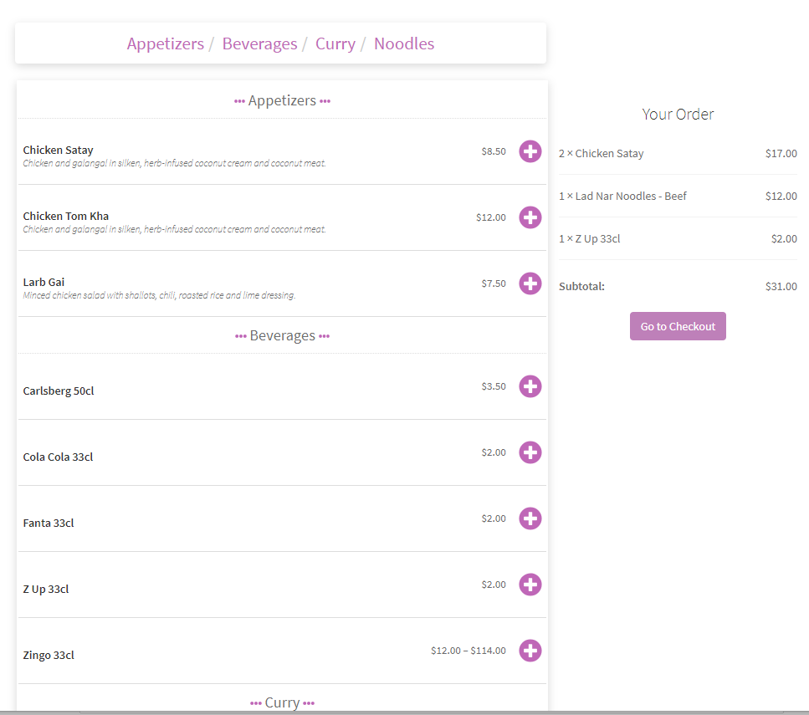The image size is (809, 715).
Task: Click the Curry section heading
Action: (x=282, y=702)
